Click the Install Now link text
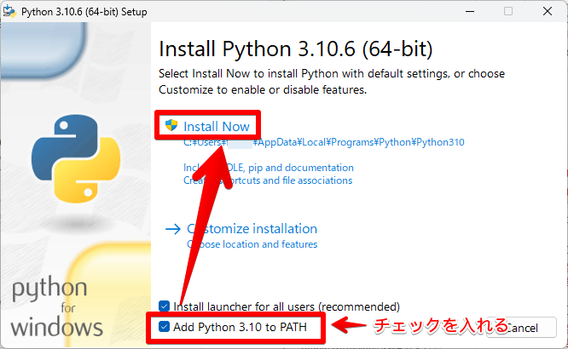Viewport: 568px width, 349px height. coord(217,127)
